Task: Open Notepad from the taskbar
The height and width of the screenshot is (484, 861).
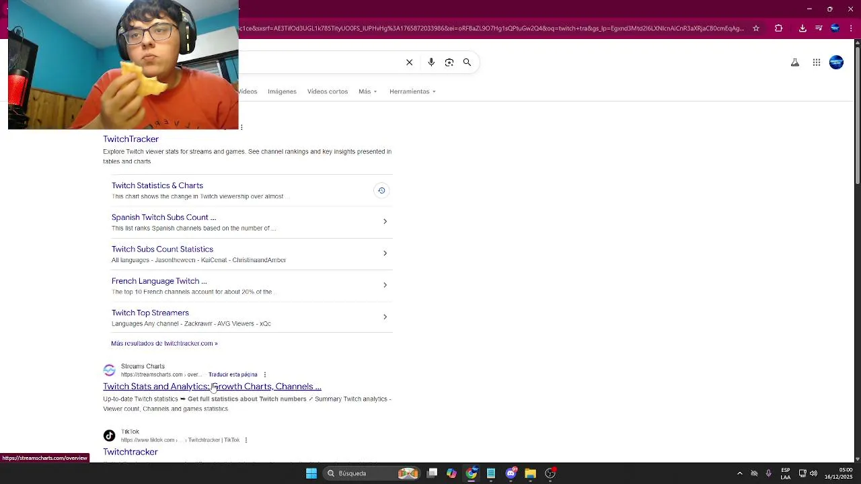Action: click(491, 473)
